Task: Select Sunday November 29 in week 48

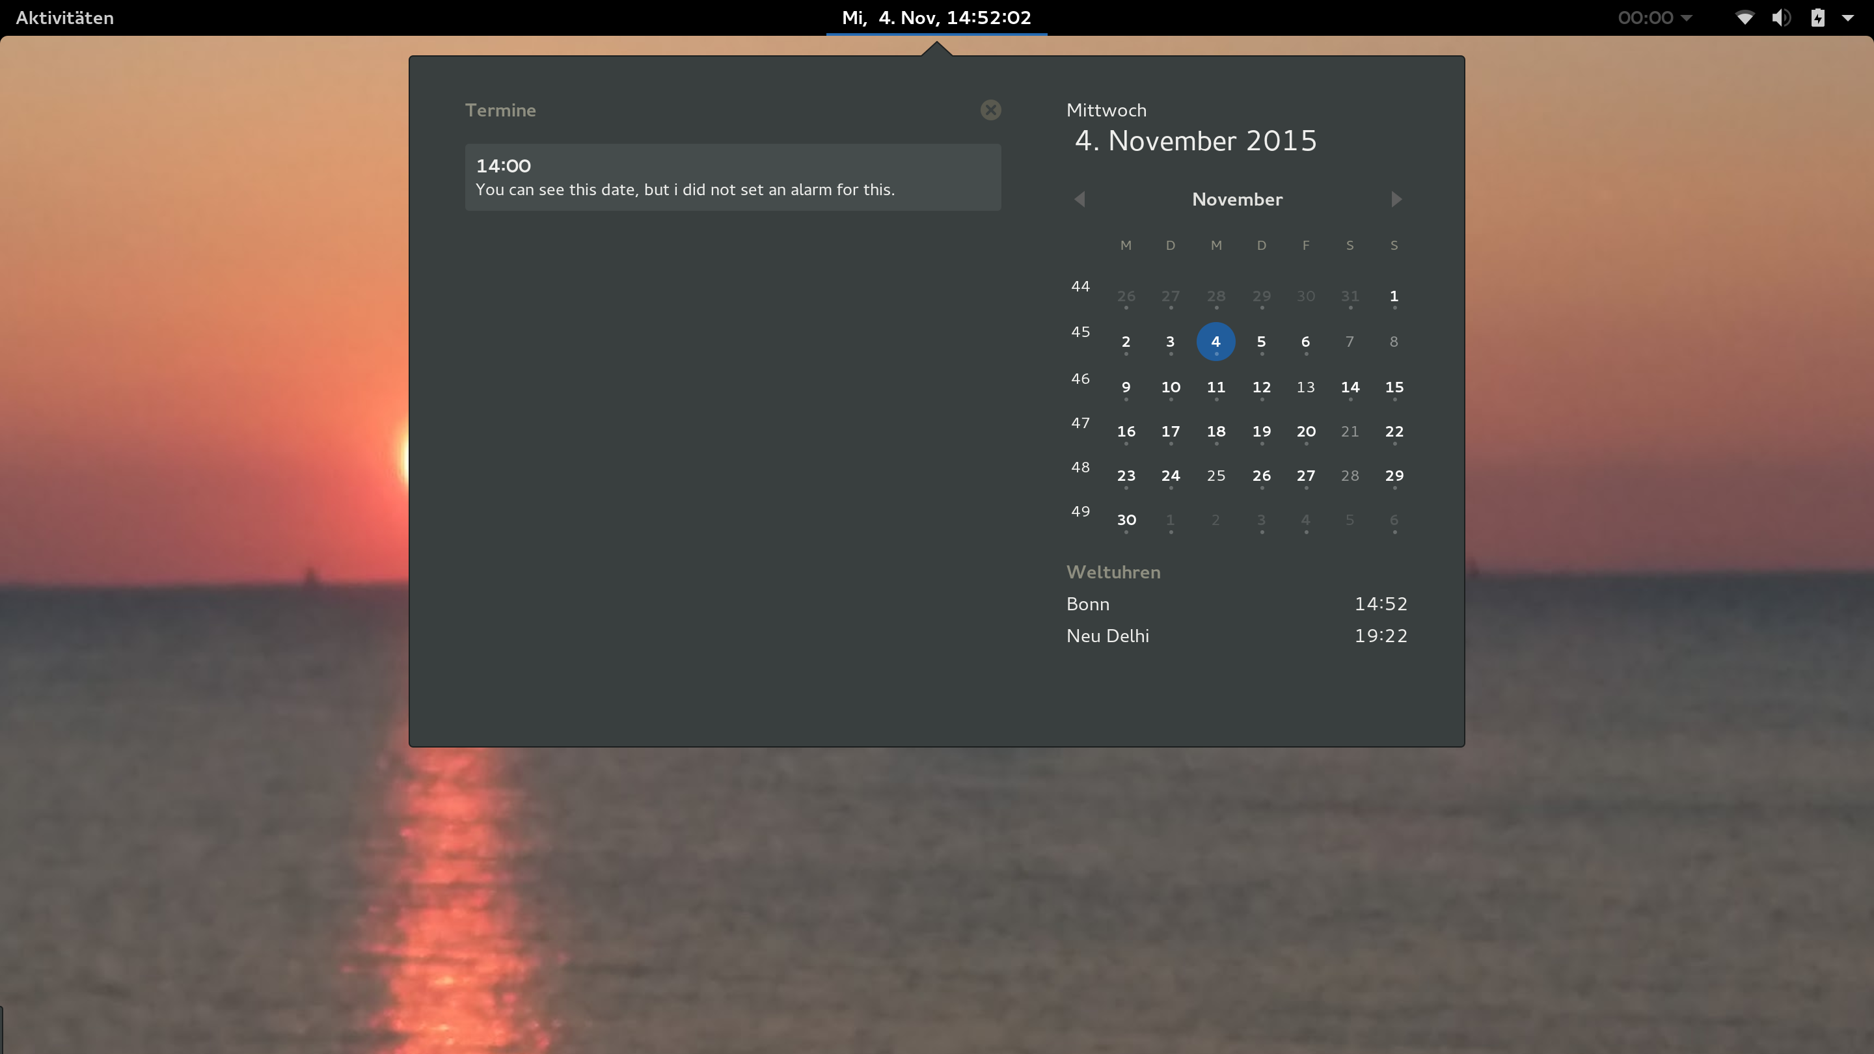Action: 1394,476
